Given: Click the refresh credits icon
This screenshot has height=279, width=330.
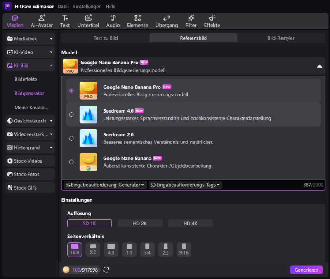Looking at the screenshot, I should pos(106,270).
